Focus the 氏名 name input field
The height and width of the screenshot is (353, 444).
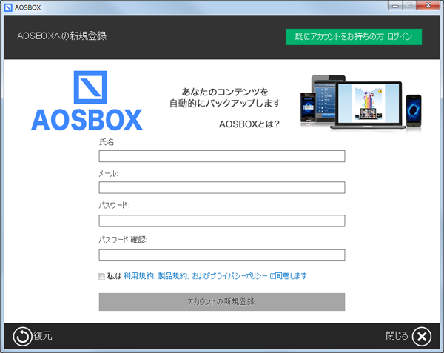222,156
